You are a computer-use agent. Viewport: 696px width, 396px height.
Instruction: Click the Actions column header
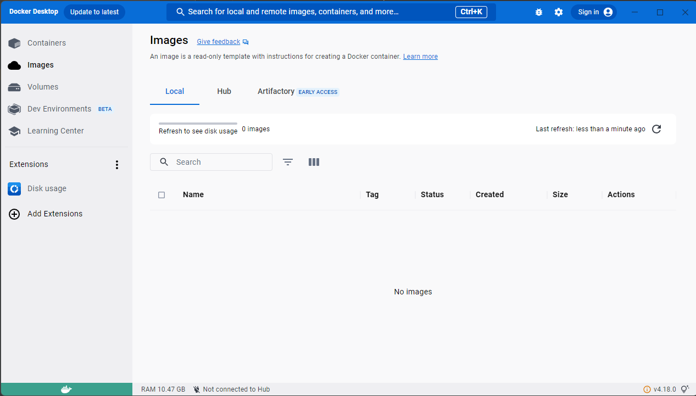(621, 194)
